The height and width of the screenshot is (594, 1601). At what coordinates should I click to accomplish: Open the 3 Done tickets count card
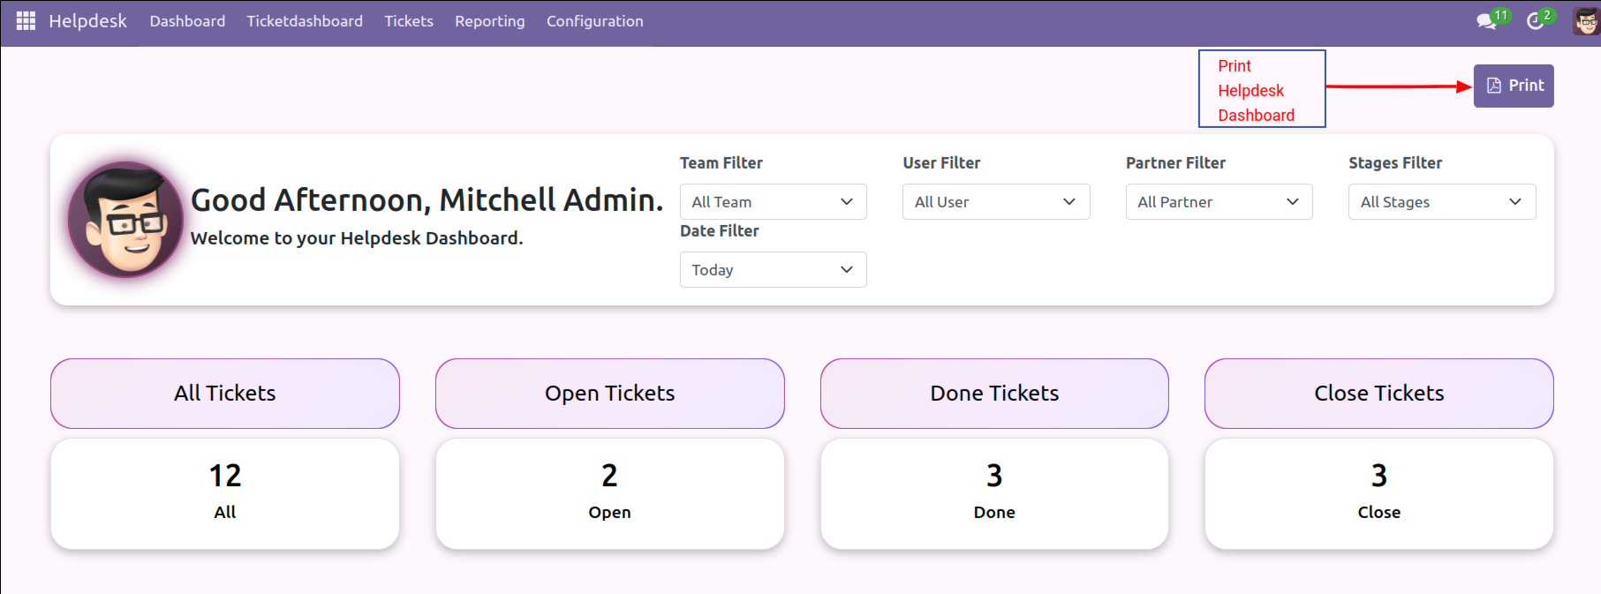click(994, 494)
